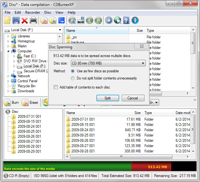
Task: Click Total Estimated Size in status bar
Action: [x=125, y=176]
